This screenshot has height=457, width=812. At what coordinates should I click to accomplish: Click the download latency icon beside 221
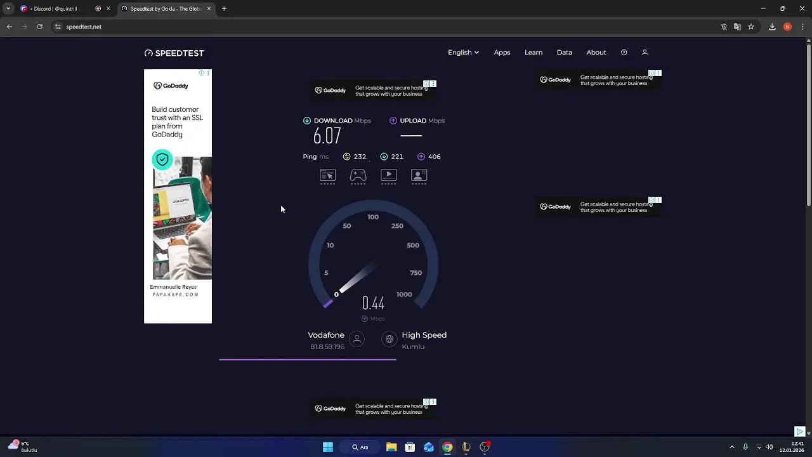384,156
